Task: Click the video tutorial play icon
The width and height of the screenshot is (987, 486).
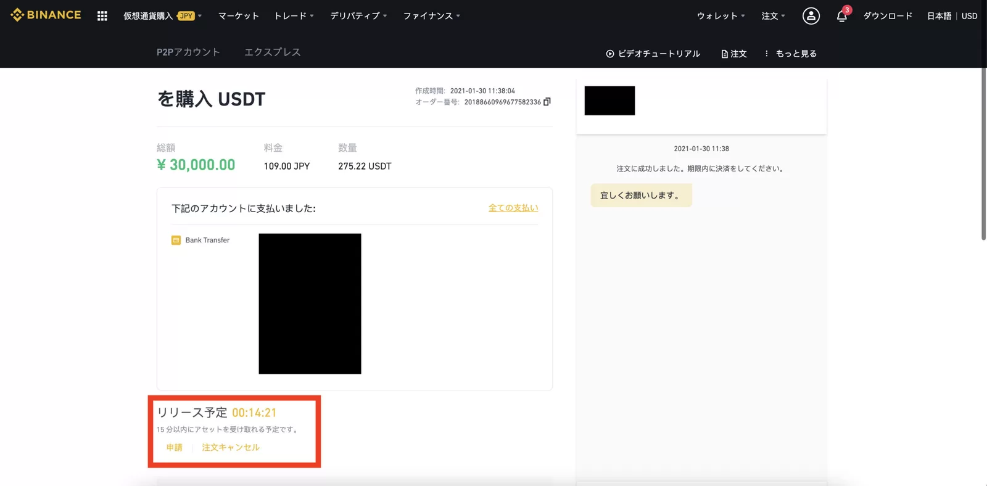Action: 610,54
